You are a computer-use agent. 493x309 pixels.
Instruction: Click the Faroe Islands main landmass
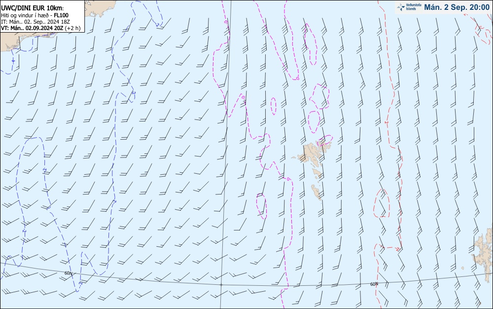[x=311, y=153]
